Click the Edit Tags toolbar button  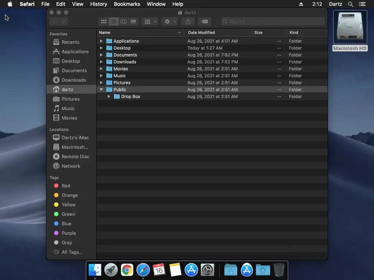(205, 22)
